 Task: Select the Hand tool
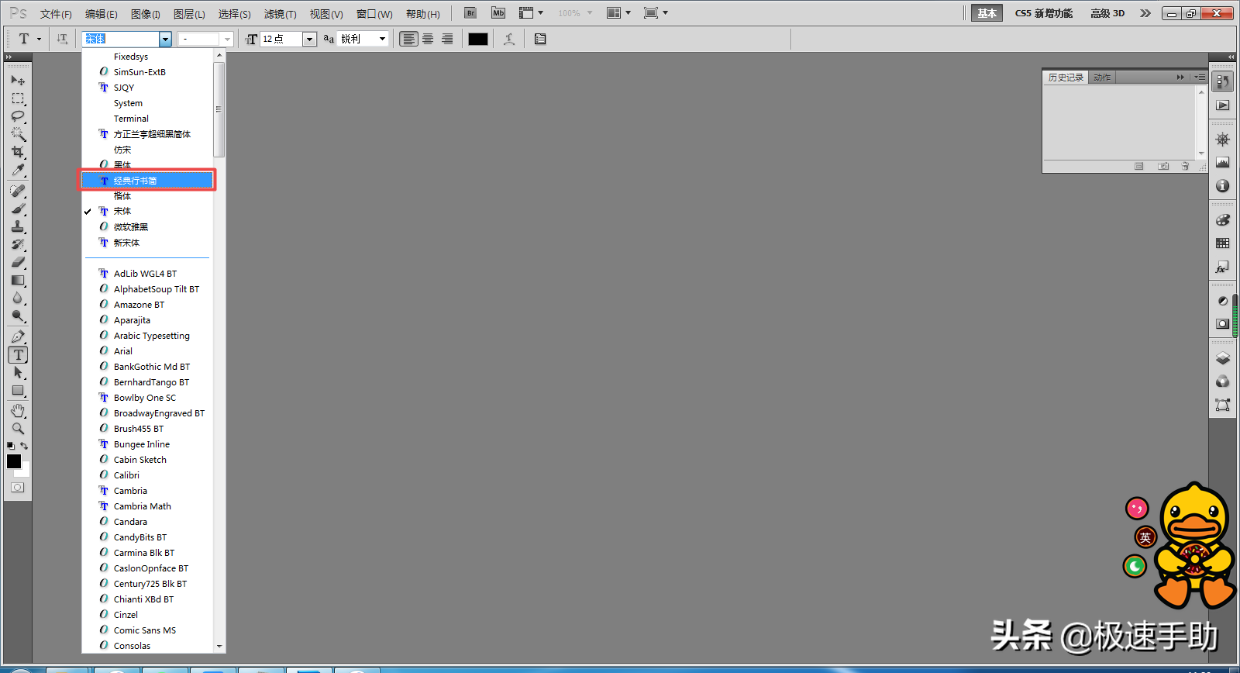(18, 410)
